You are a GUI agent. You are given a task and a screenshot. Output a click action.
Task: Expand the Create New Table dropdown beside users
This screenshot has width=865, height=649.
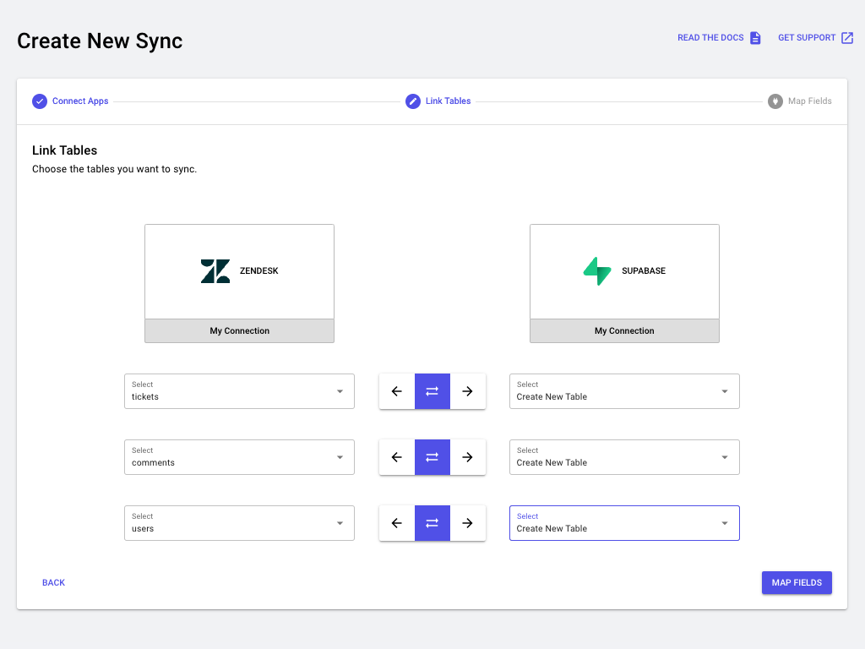pyautogui.click(x=624, y=523)
